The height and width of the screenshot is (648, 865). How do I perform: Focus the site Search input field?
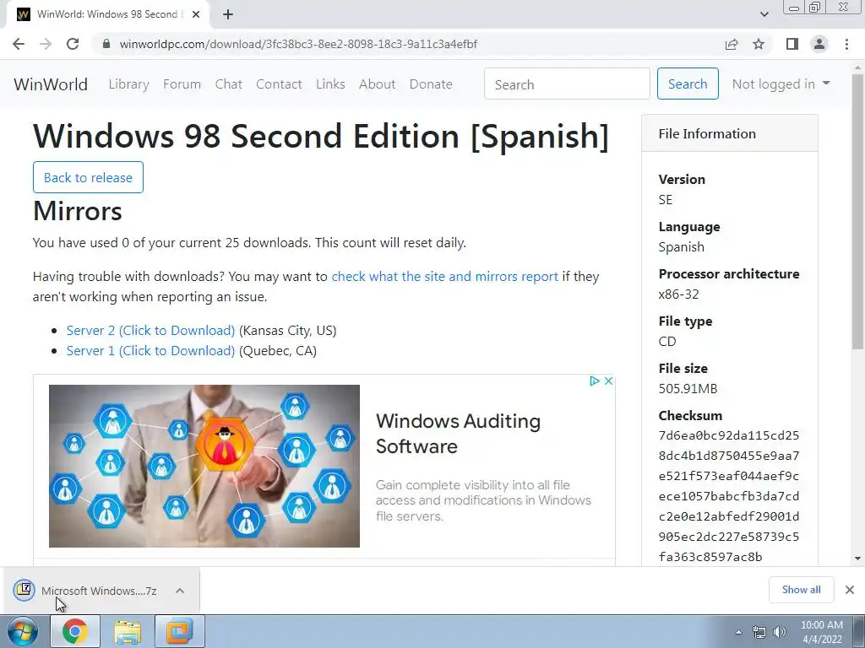pyautogui.click(x=567, y=84)
